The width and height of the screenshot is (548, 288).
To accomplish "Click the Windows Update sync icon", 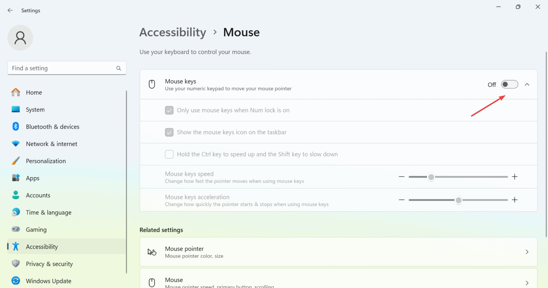I will pyautogui.click(x=16, y=281).
